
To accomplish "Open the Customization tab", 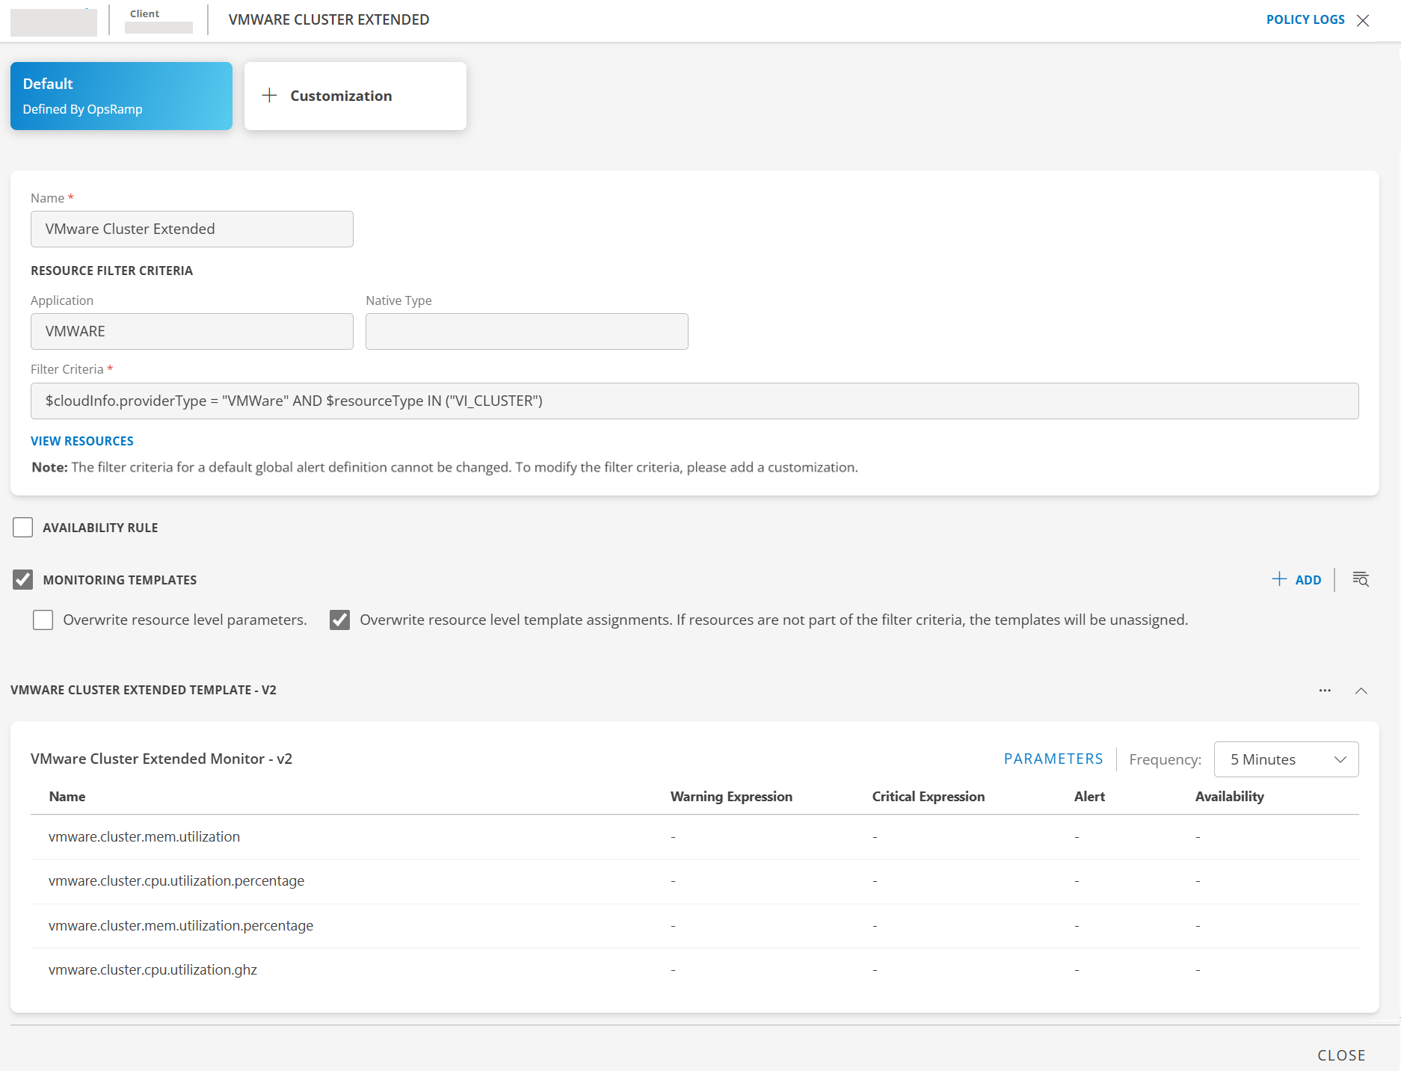I will (355, 96).
